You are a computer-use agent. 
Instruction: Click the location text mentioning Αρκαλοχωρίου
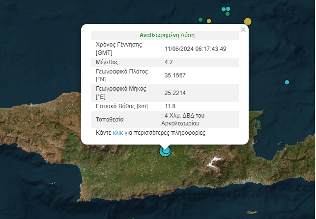coord(184,120)
